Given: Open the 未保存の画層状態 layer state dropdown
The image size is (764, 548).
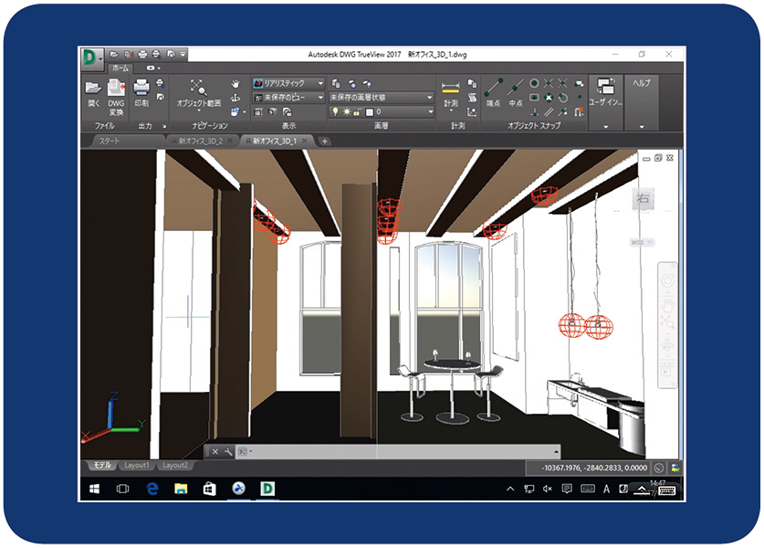Looking at the screenshot, I should coord(381,97).
